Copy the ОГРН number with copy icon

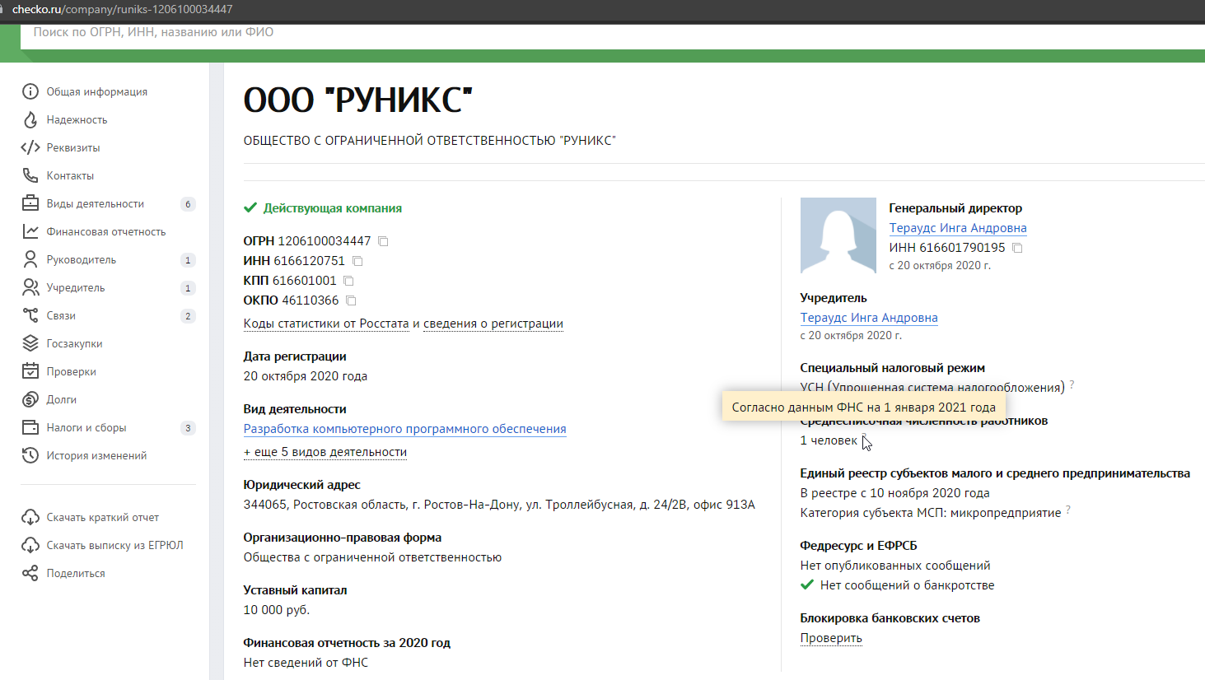[383, 241]
